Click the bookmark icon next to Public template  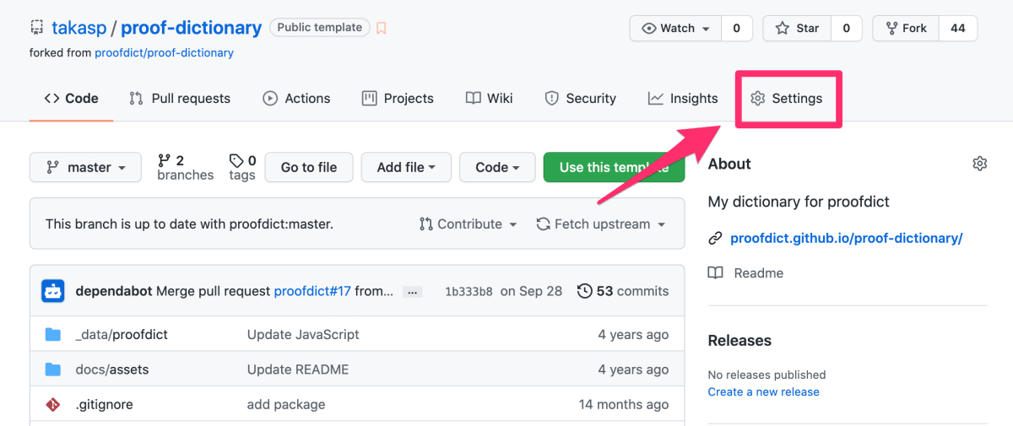(382, 28)
